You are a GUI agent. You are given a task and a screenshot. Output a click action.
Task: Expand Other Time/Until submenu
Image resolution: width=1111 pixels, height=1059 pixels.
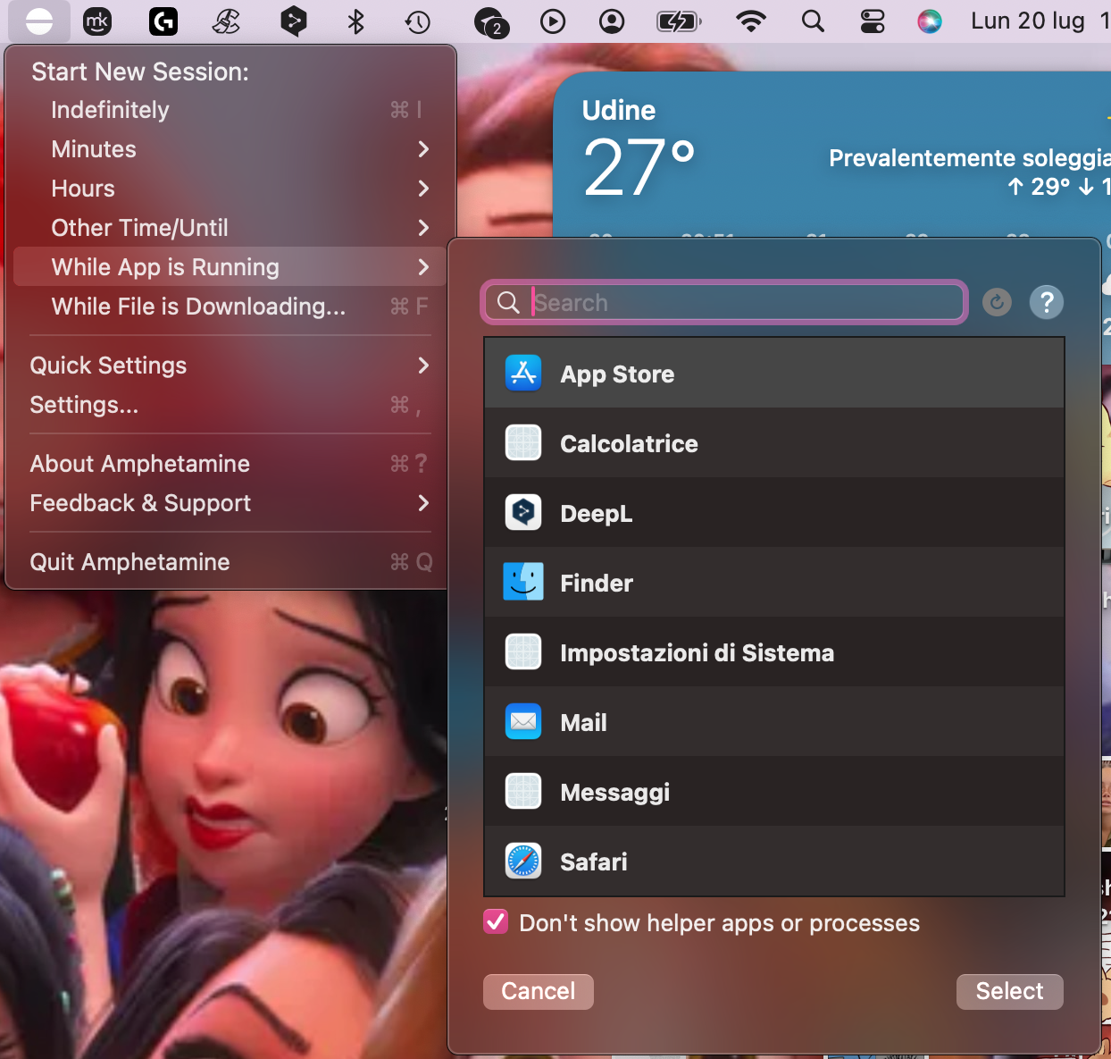click(230, 228)
